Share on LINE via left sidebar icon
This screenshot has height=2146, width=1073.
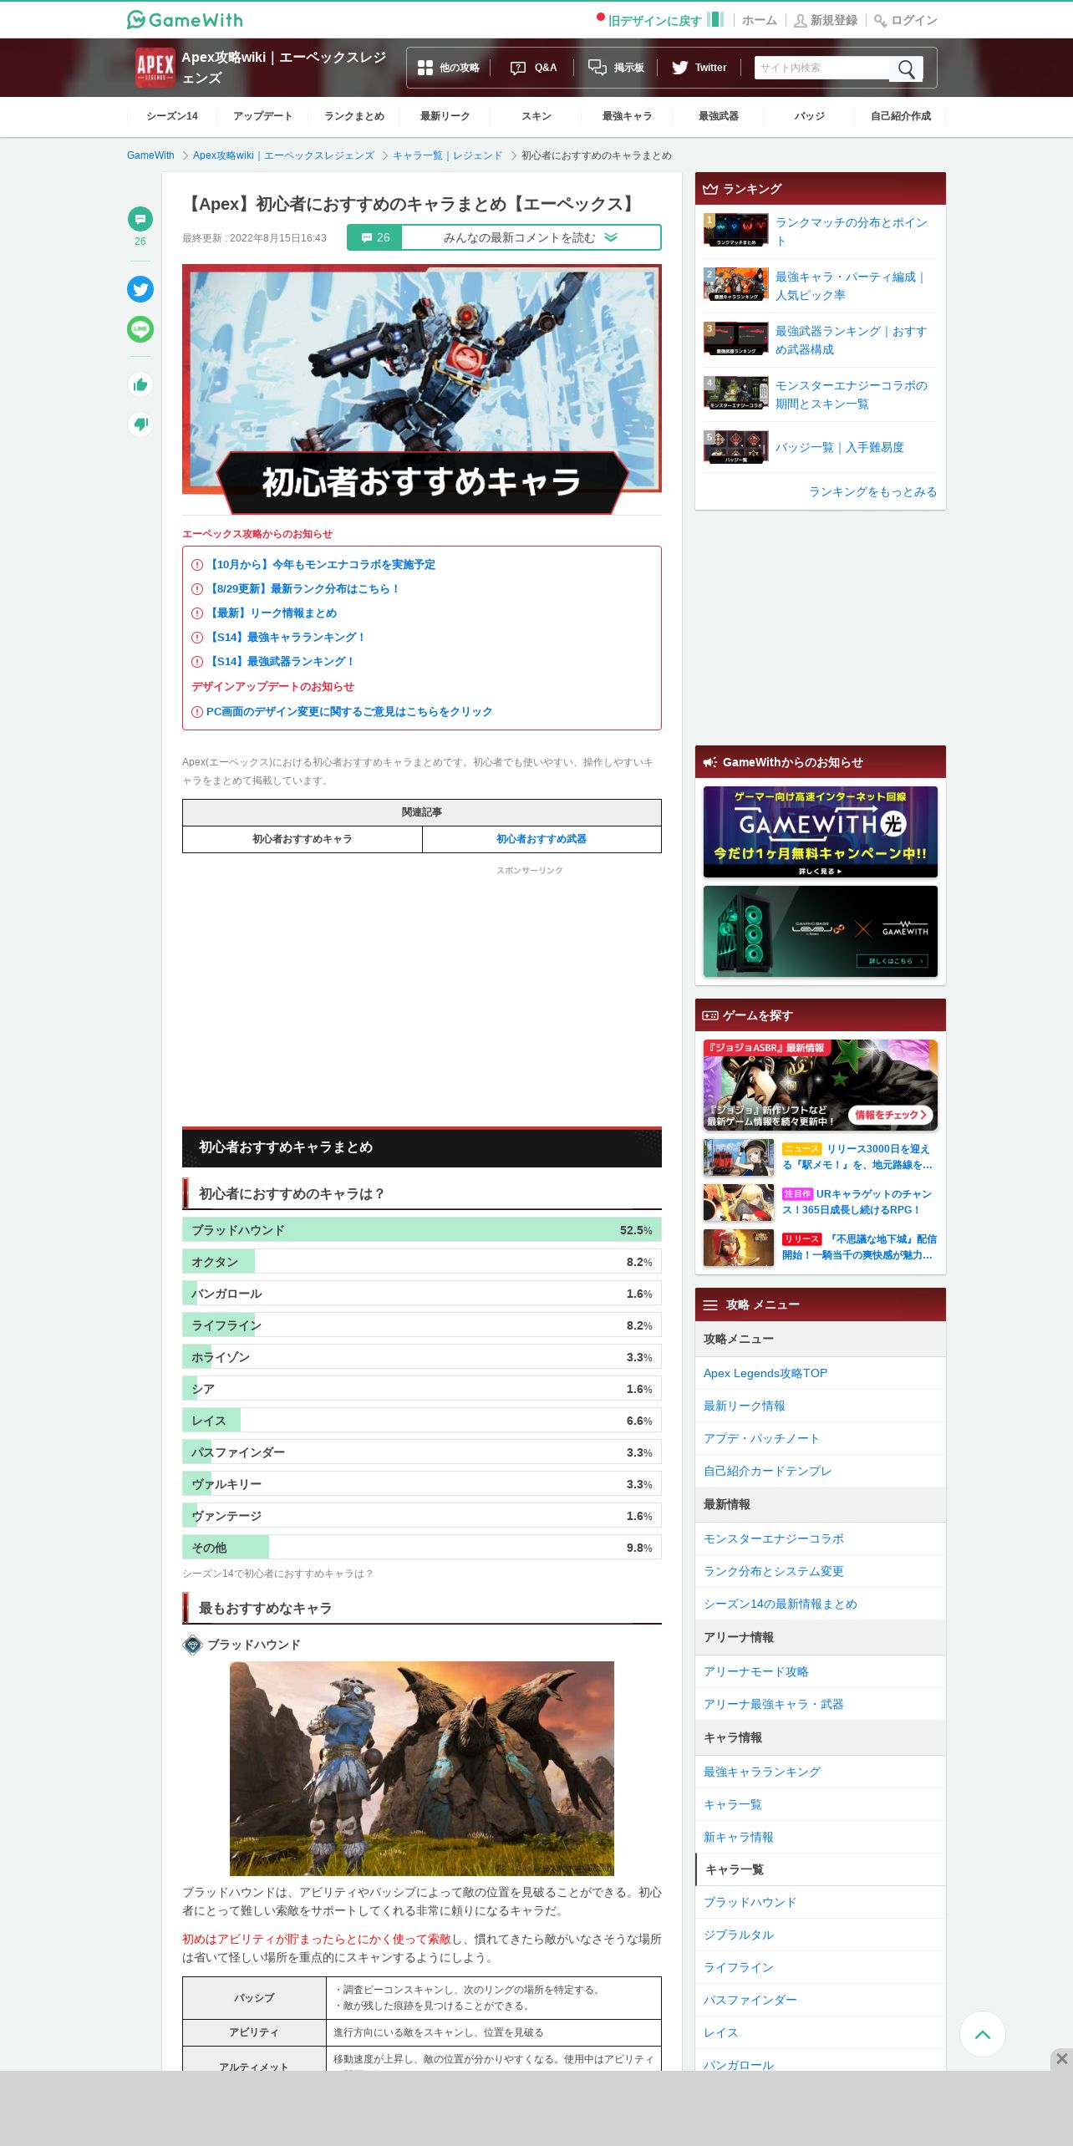coord(140,329)
